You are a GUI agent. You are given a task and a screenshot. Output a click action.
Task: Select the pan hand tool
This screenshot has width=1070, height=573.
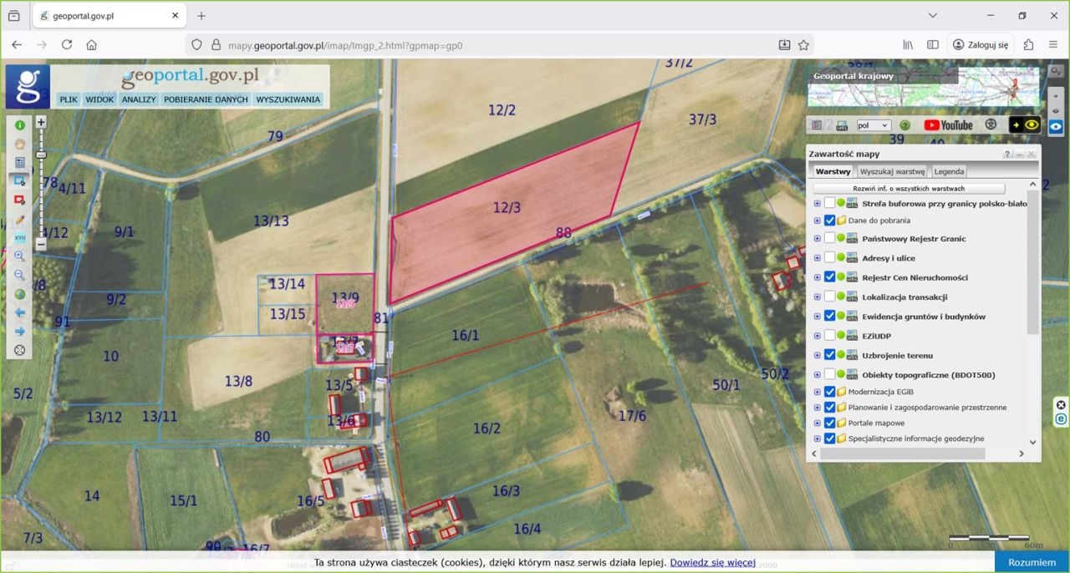[19, 143]
